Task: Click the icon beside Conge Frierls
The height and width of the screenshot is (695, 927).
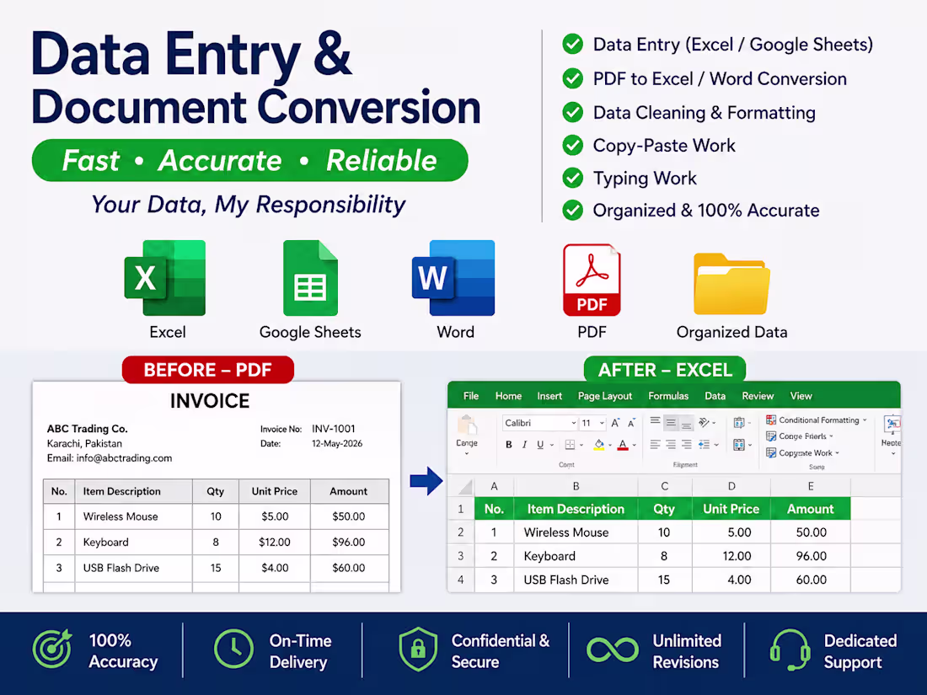Action: tap(771, 436)
